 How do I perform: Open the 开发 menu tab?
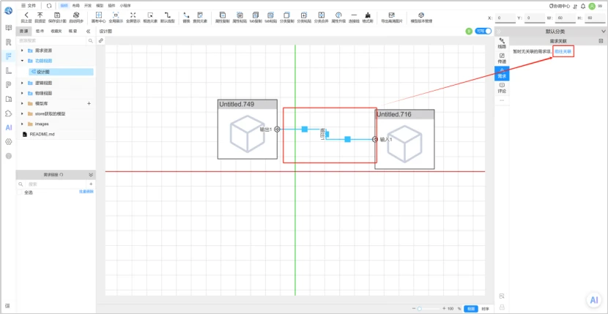point(88,6)
